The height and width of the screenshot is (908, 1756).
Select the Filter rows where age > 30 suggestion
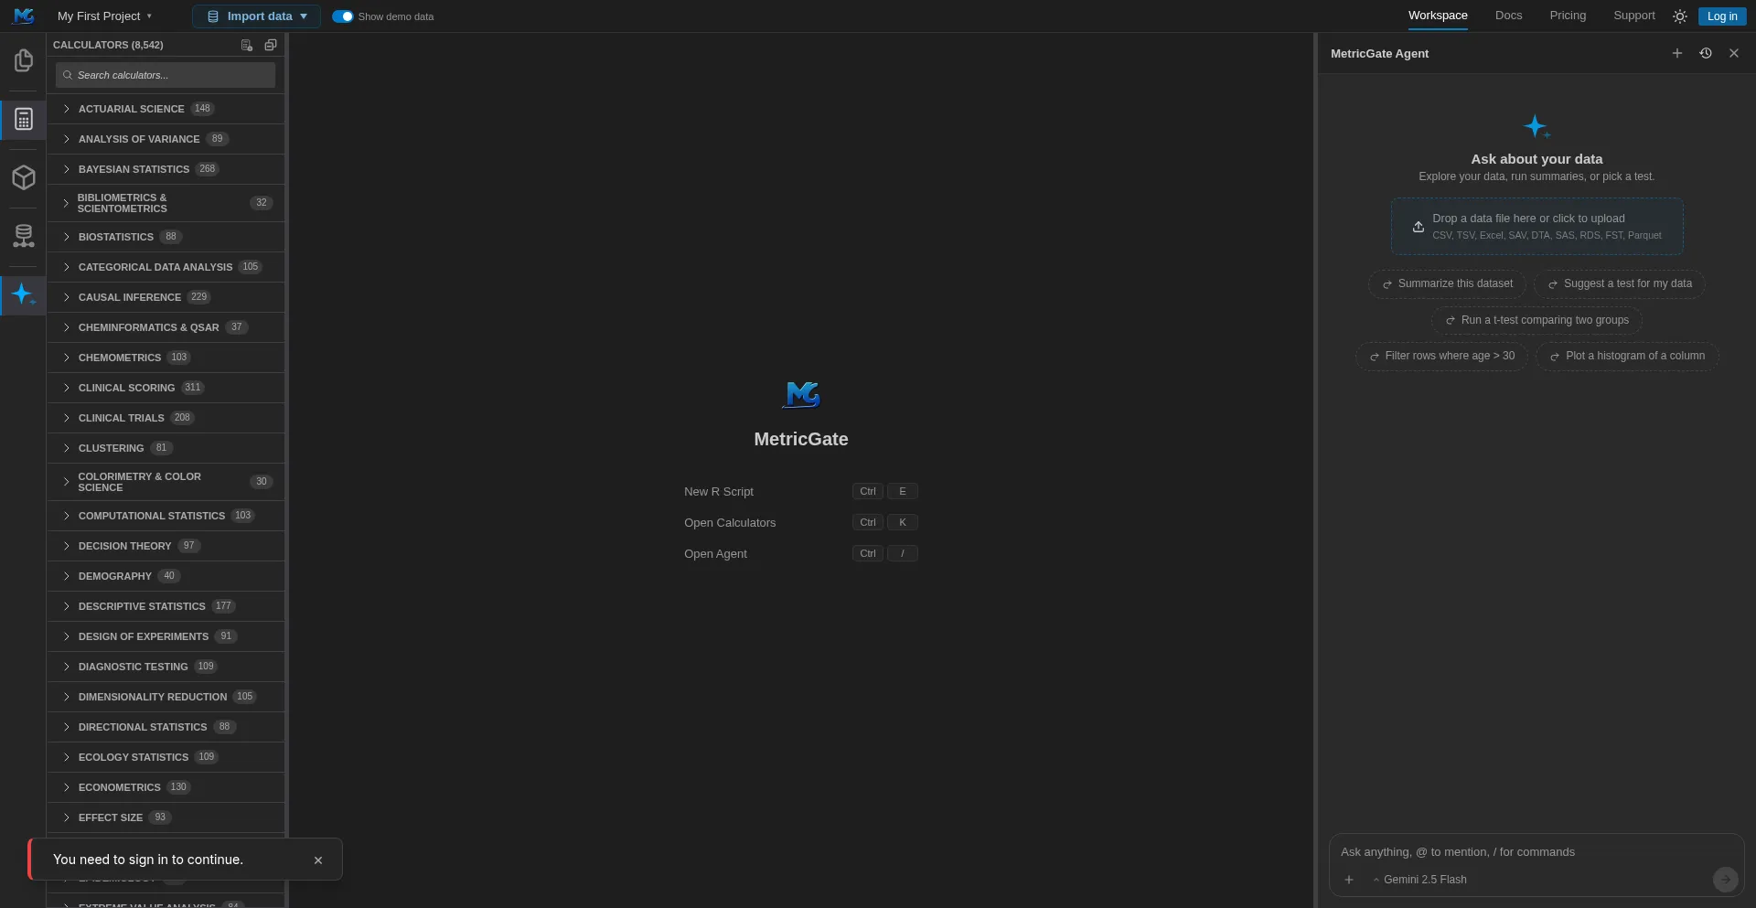1441,356
